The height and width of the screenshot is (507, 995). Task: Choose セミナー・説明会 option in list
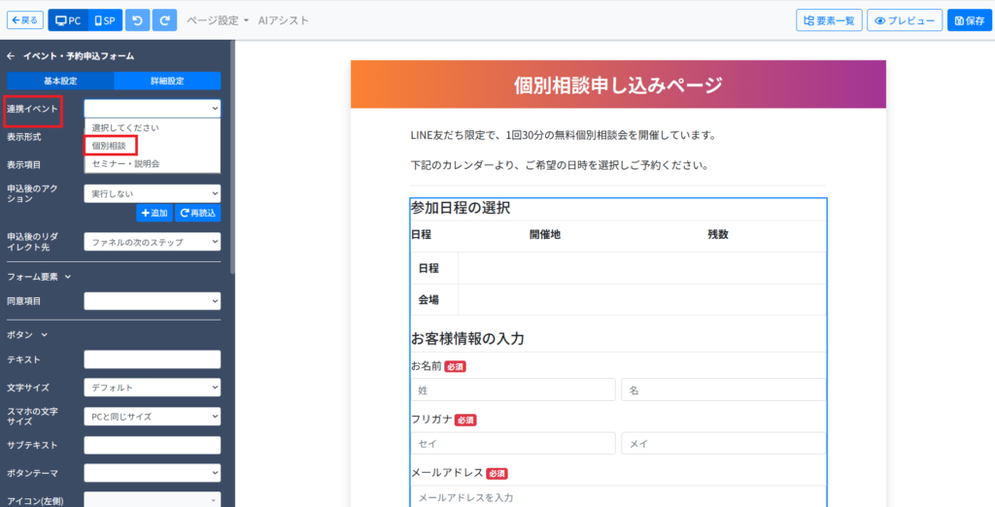125,163
